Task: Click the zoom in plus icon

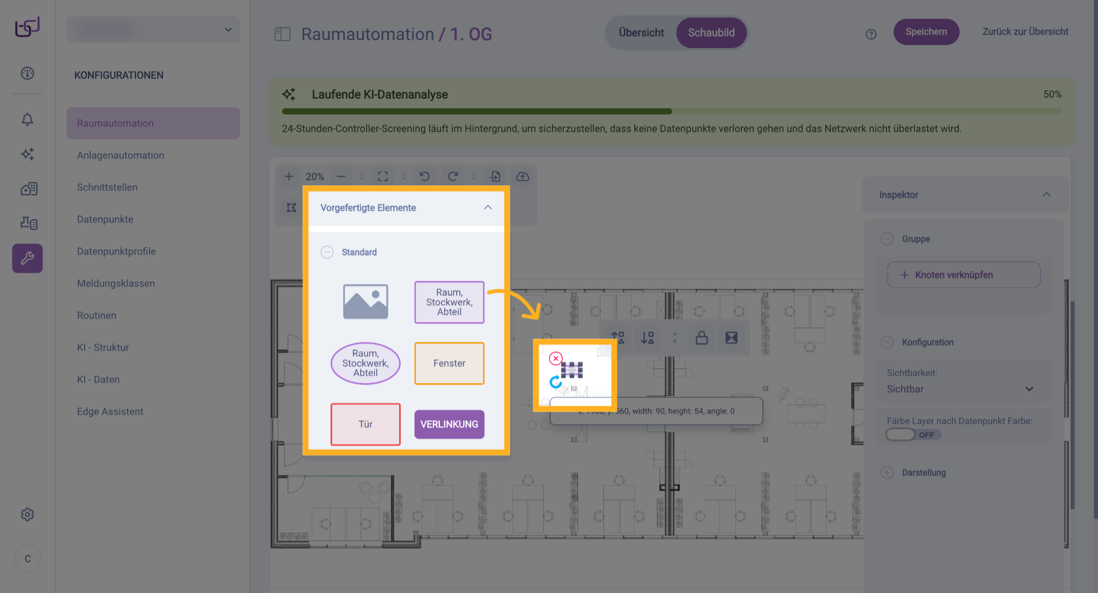Action: 289,176
